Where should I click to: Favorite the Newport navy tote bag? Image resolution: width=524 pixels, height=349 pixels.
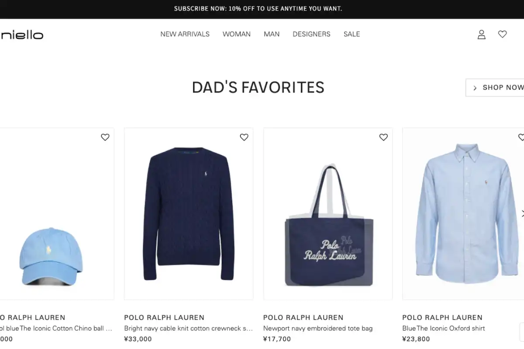[383, 137]
